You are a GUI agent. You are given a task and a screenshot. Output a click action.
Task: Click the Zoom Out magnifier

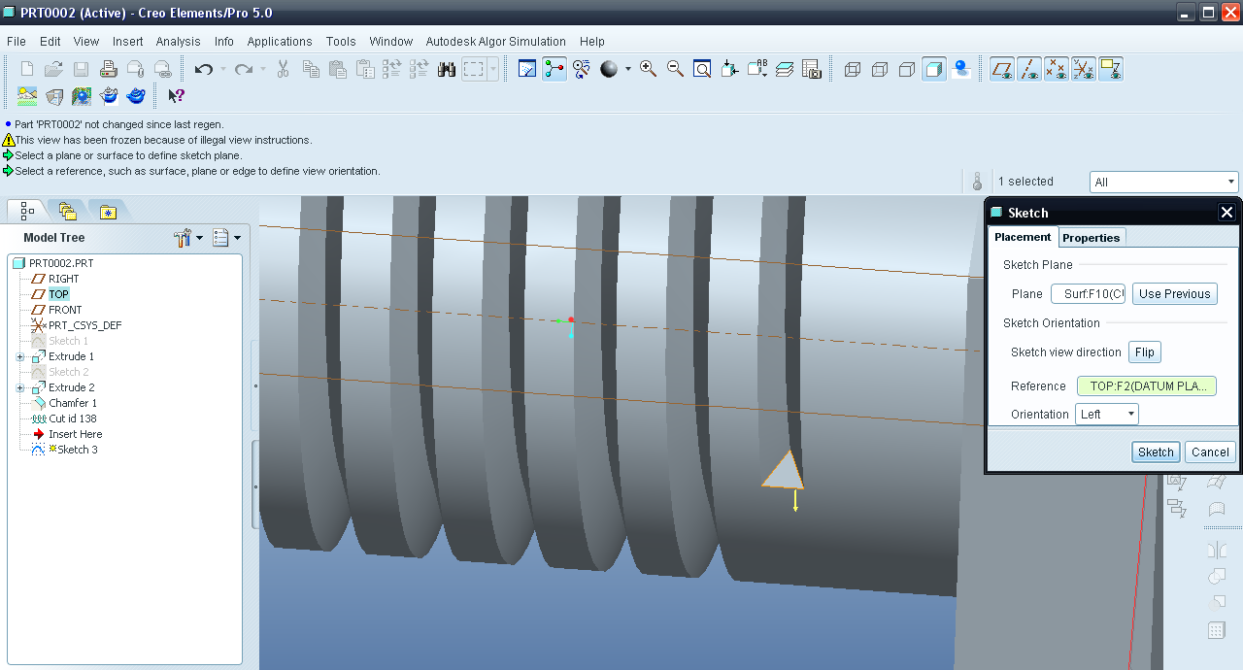(675, 69)
